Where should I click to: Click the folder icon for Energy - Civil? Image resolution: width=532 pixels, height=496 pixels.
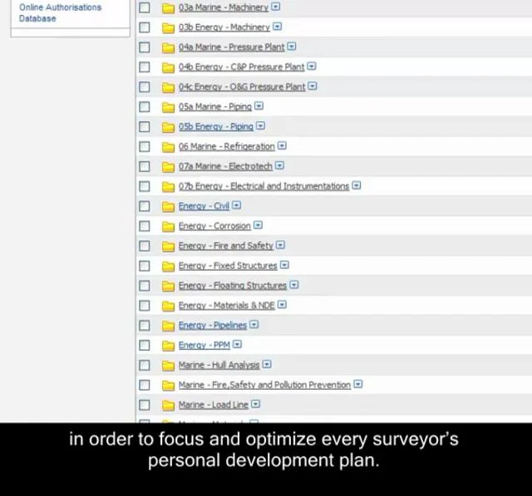(x=168, y=207)
